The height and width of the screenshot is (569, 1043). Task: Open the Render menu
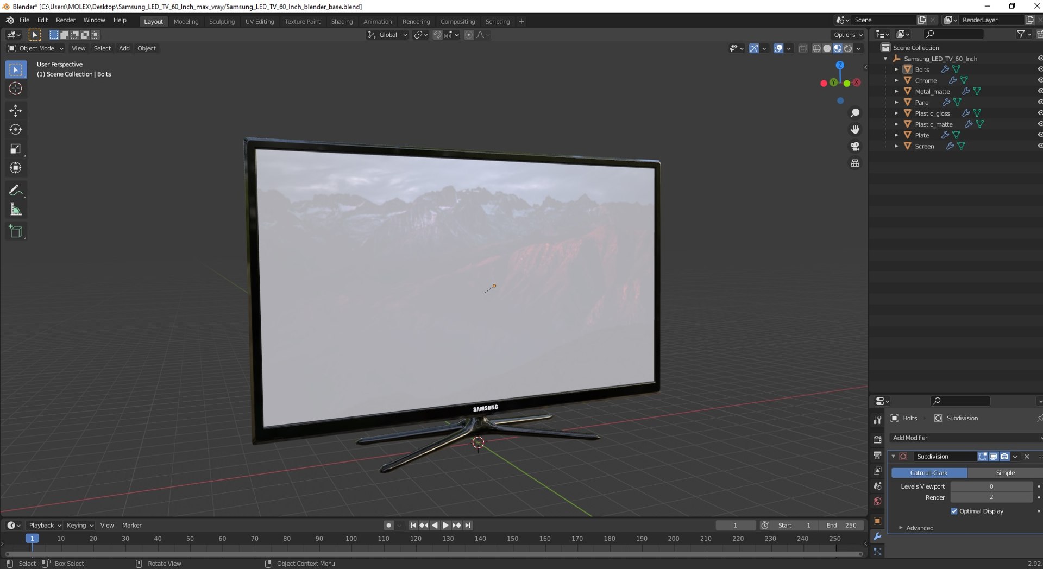click(x=66, y=20)
